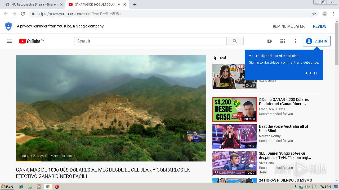Open the media player taskbar icon

click(39, 187)
